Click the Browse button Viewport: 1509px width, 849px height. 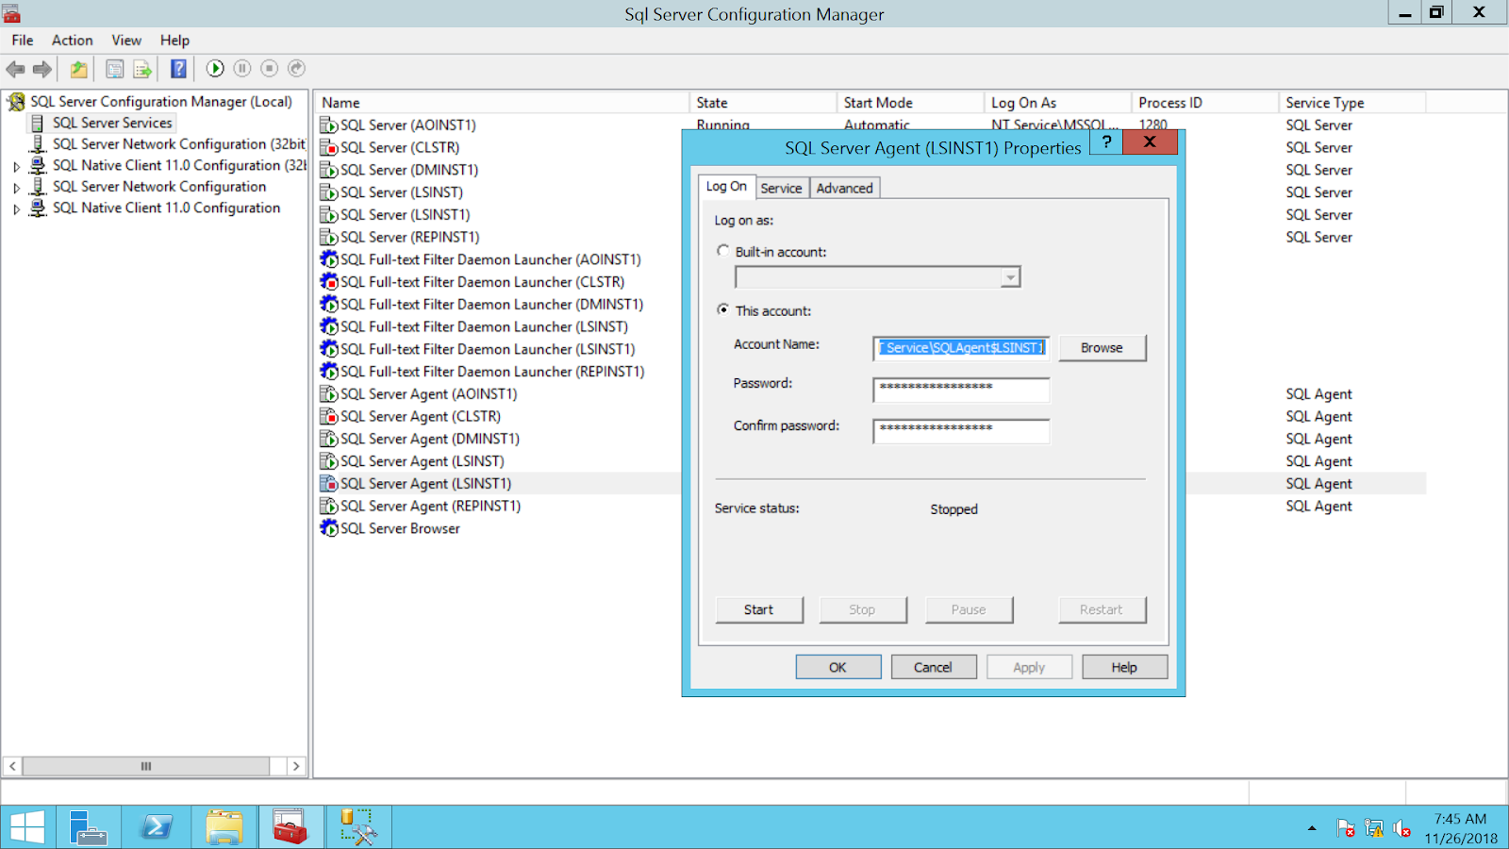1102,348
